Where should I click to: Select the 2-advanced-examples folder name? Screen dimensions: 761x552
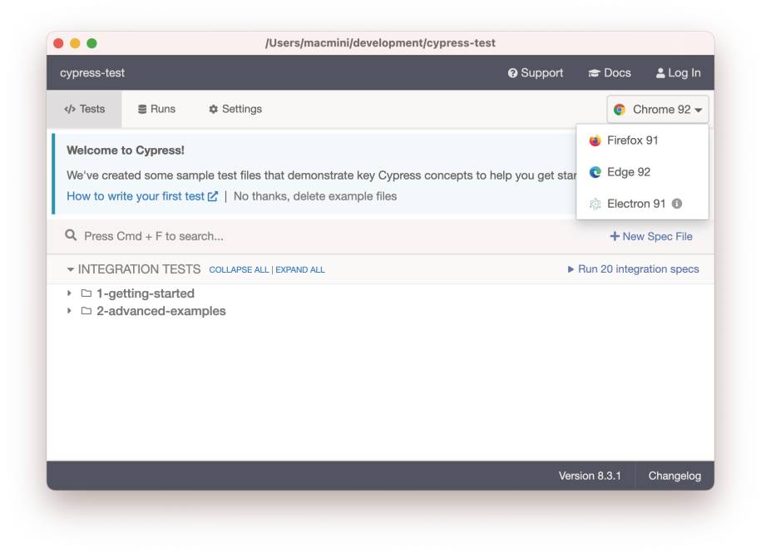[161, 311]
